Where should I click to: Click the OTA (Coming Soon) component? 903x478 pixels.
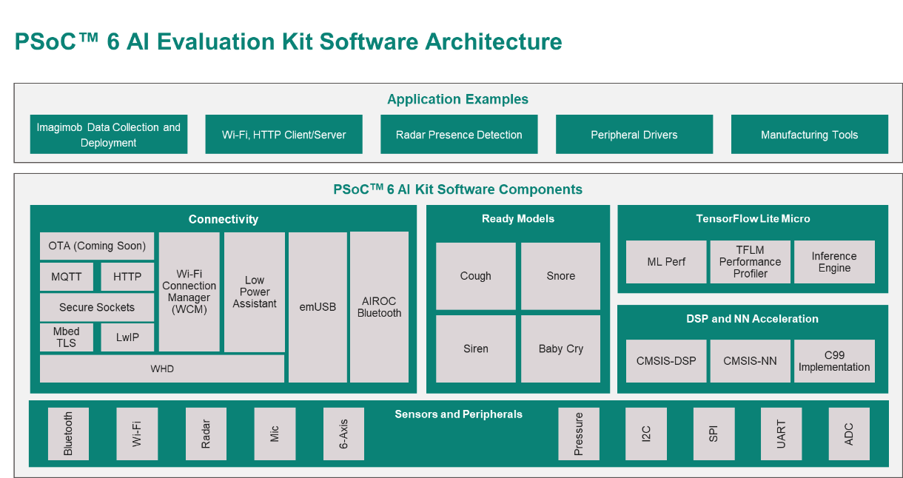(x=97, y=246)
